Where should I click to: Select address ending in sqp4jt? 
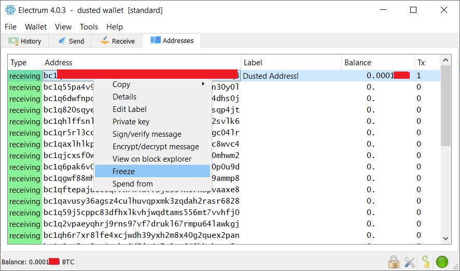point(142,110)
